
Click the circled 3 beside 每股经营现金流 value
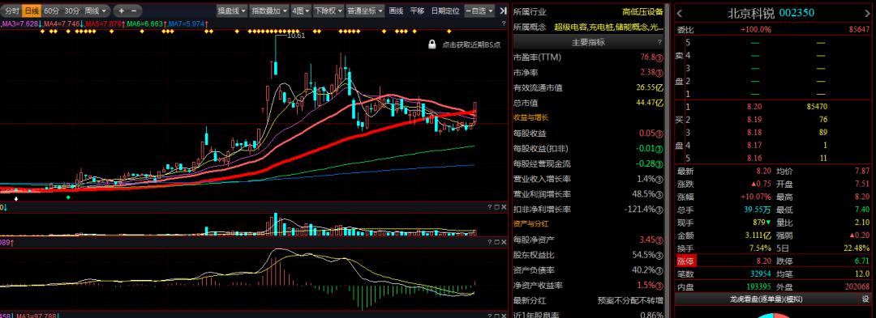(659, 163)
